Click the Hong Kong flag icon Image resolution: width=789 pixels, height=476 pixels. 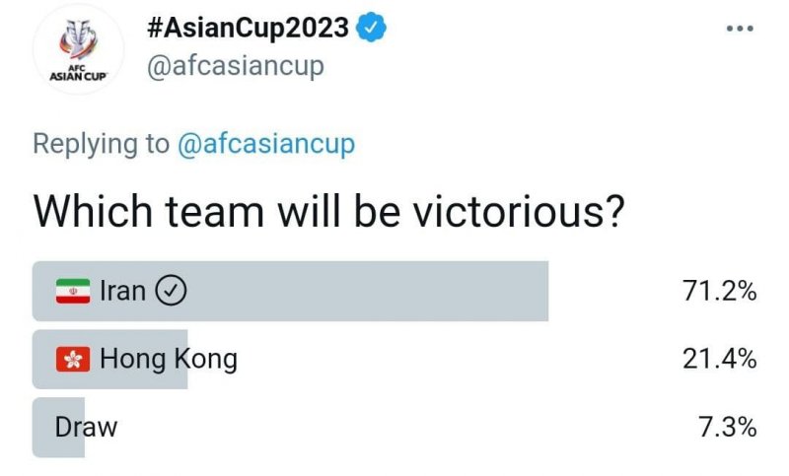[x=72, y=359]
